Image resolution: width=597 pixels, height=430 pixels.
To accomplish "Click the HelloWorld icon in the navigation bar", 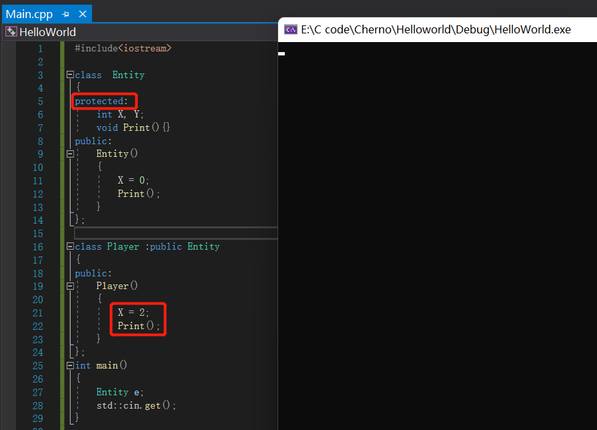I will click(x=11, y=31).
